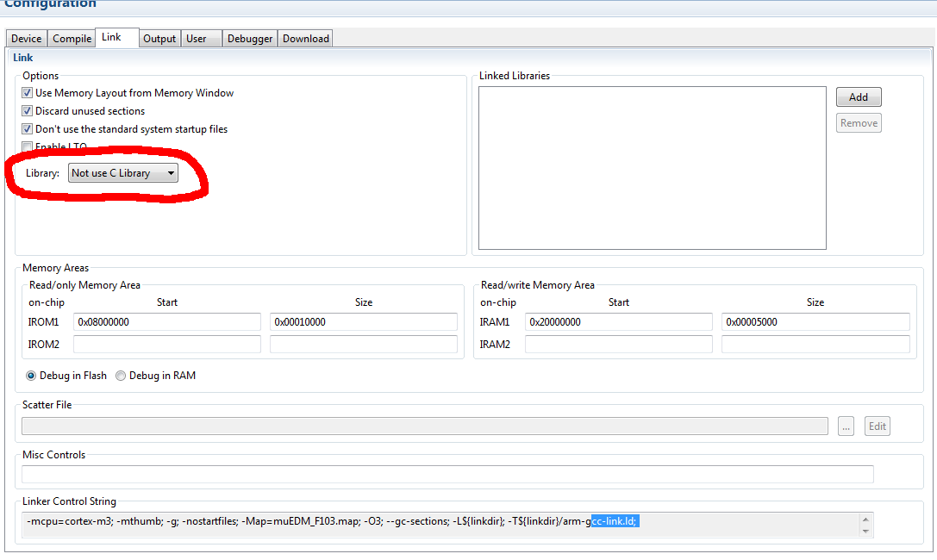
Task: Click the linker string scroll down arrow
Action: 866,532
